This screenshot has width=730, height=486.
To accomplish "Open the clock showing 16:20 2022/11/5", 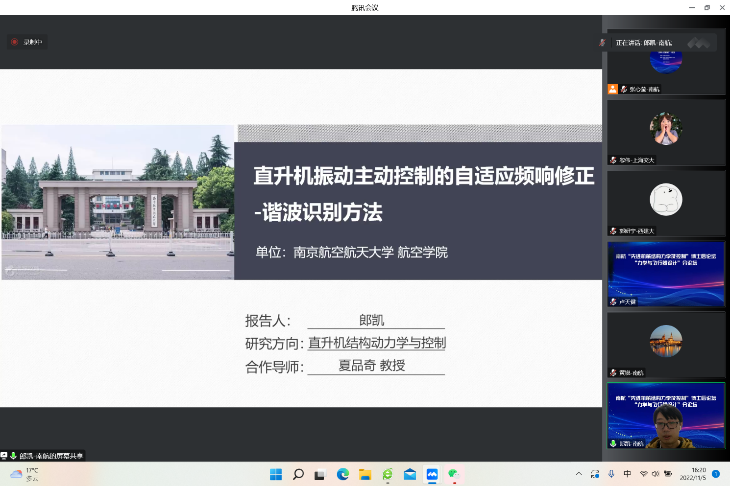I will [692, 474].
